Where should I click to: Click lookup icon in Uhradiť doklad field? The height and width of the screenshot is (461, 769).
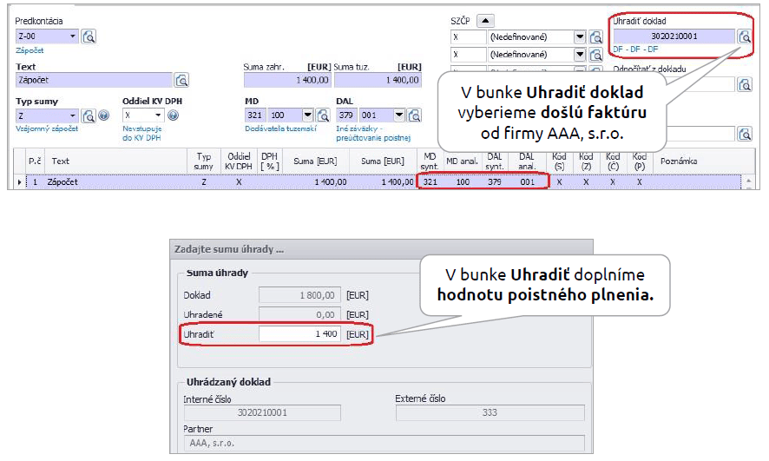pyautogui.click(x=744, y=36)
